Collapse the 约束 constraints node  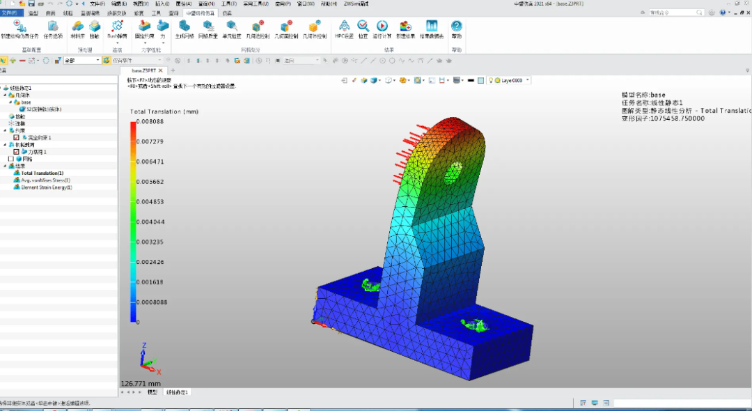tap(6, 130)
